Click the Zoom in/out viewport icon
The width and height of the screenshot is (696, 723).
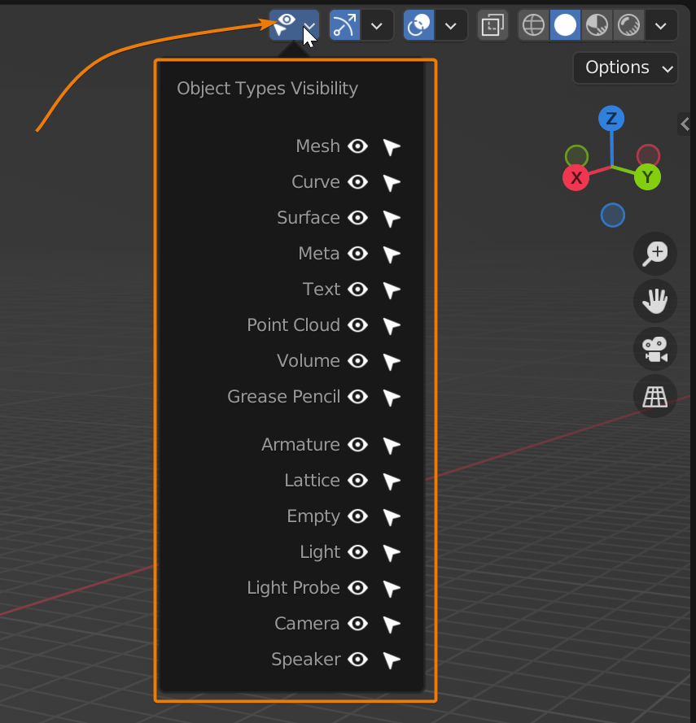pyautogui.click(x=654, y=254)
